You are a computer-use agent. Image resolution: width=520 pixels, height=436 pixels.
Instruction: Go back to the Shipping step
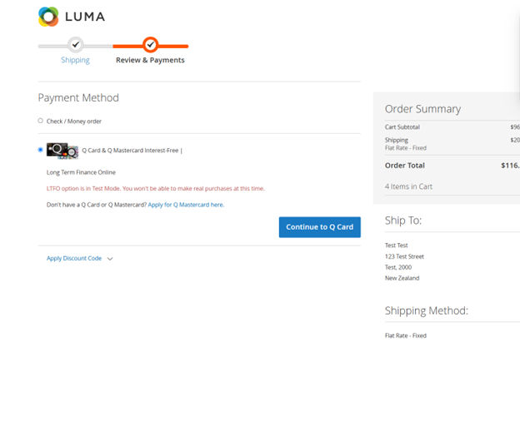[75, 60]
